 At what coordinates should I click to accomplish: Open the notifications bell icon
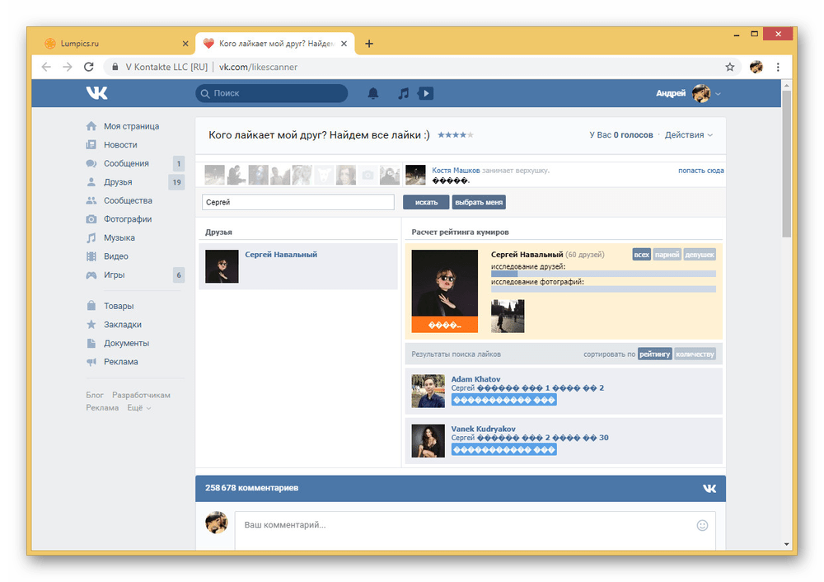coord(373,94)
